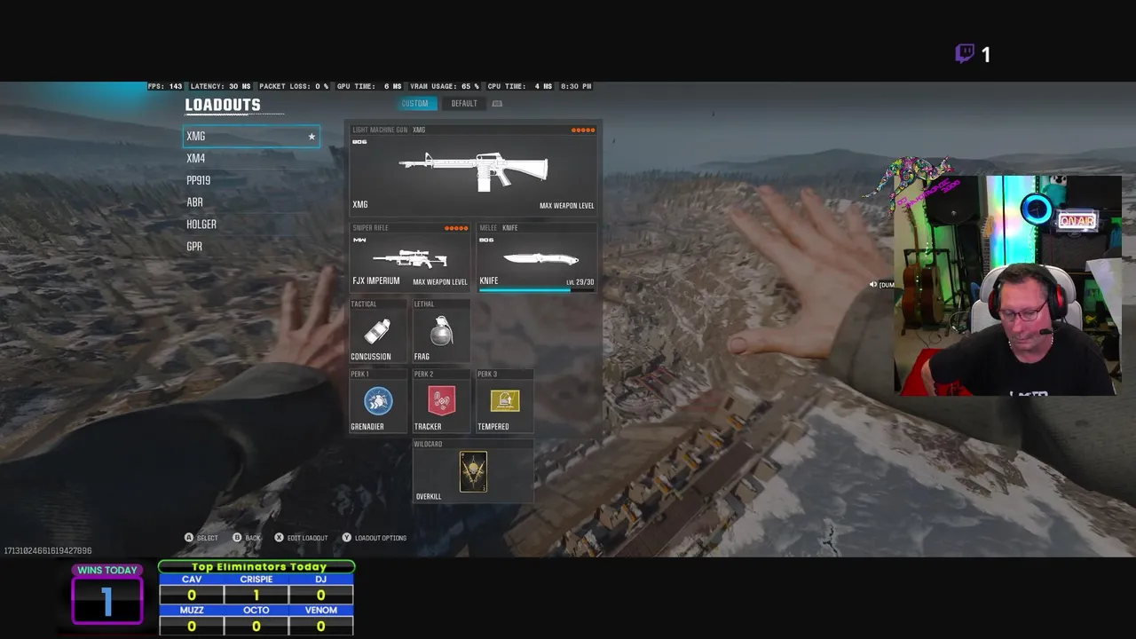Click the orange attachment dots on XMG
This screenshot has height=639, width=1136.
(583, 130)
